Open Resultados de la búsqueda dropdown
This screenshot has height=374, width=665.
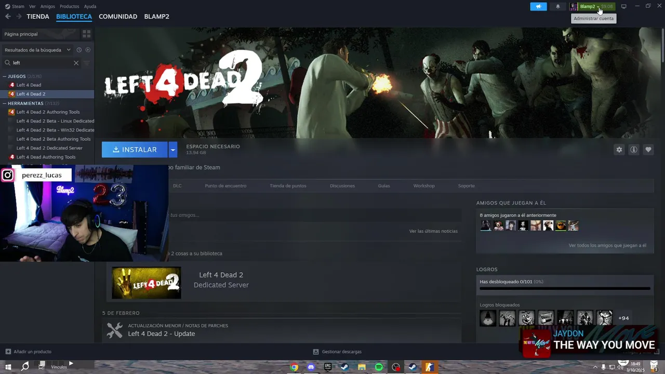pyautogui.click(x=37, y=50)
